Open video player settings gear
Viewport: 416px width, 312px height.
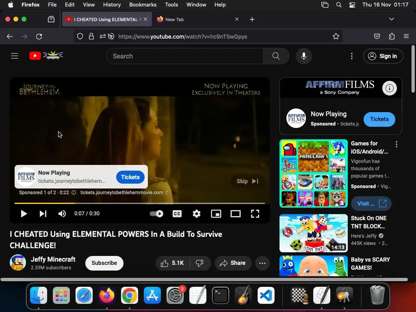(x=197, y=214)
